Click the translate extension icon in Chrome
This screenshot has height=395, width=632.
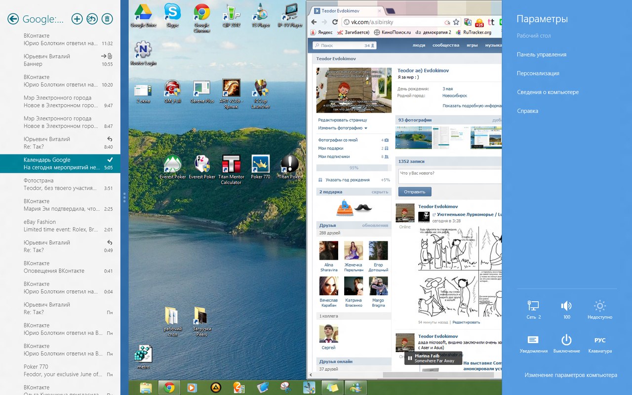pos(468,22)
